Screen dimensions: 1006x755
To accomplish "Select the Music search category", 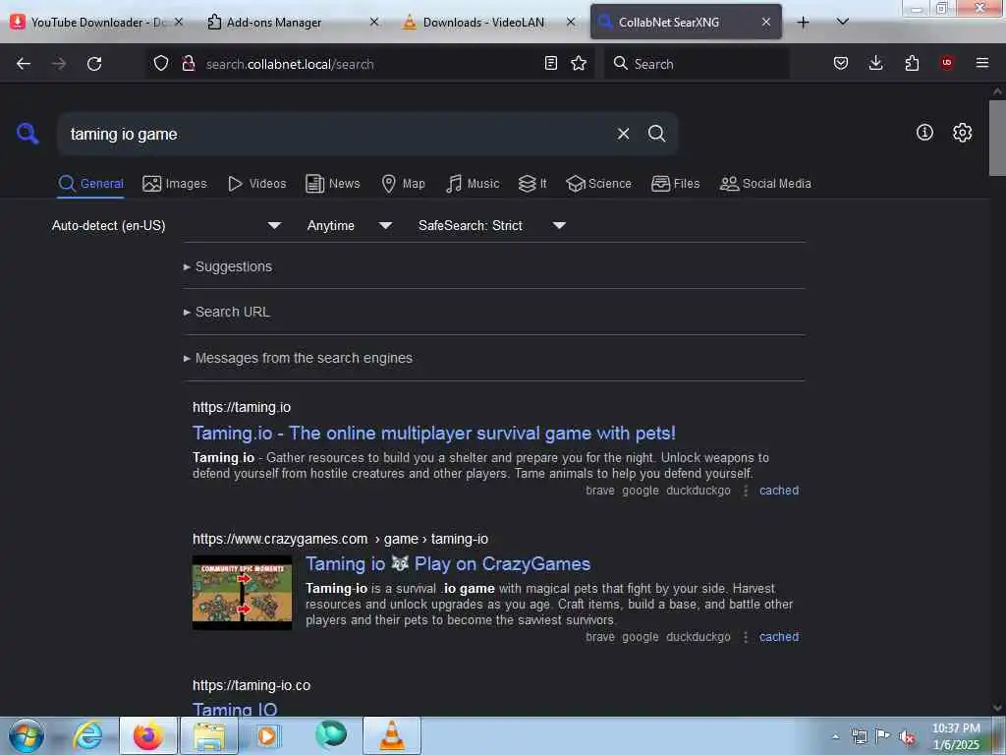I will pyautogui.click(x=473, y=184).
